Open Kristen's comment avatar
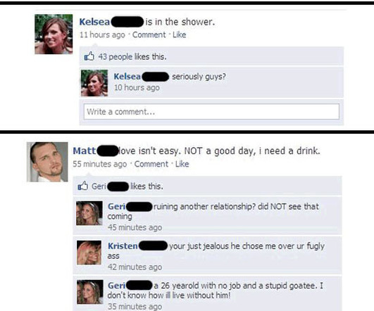The height and width of the screenshot is (311, 374). click(x=89, y=253)
